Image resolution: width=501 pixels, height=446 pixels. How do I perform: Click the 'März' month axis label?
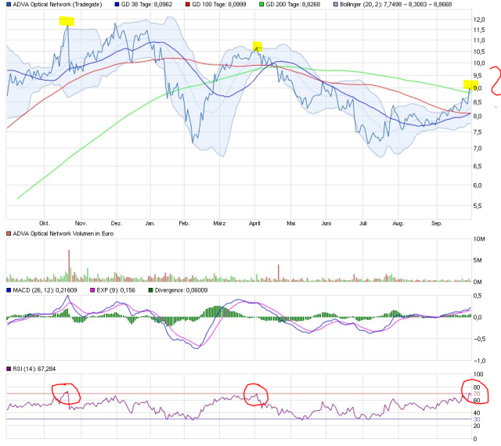point(219,223)
